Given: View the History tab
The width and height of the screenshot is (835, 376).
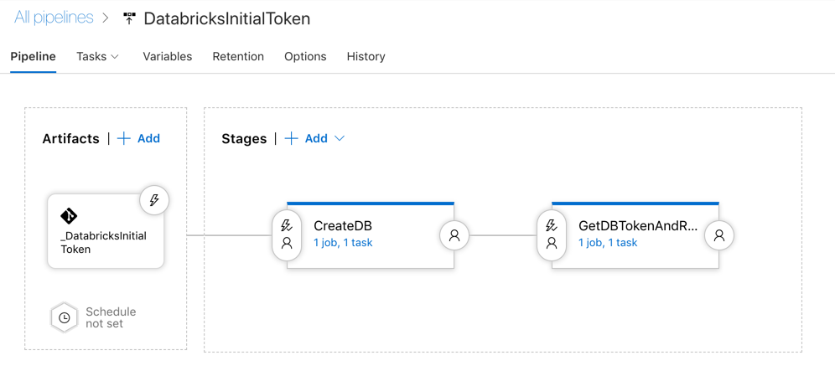Looking at the screenshot, I should click(x=366, y=56).
